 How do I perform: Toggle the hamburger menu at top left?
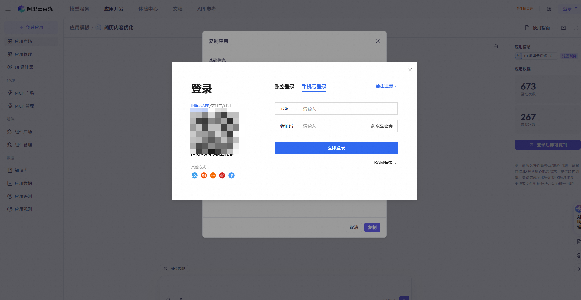pos(8,9)
